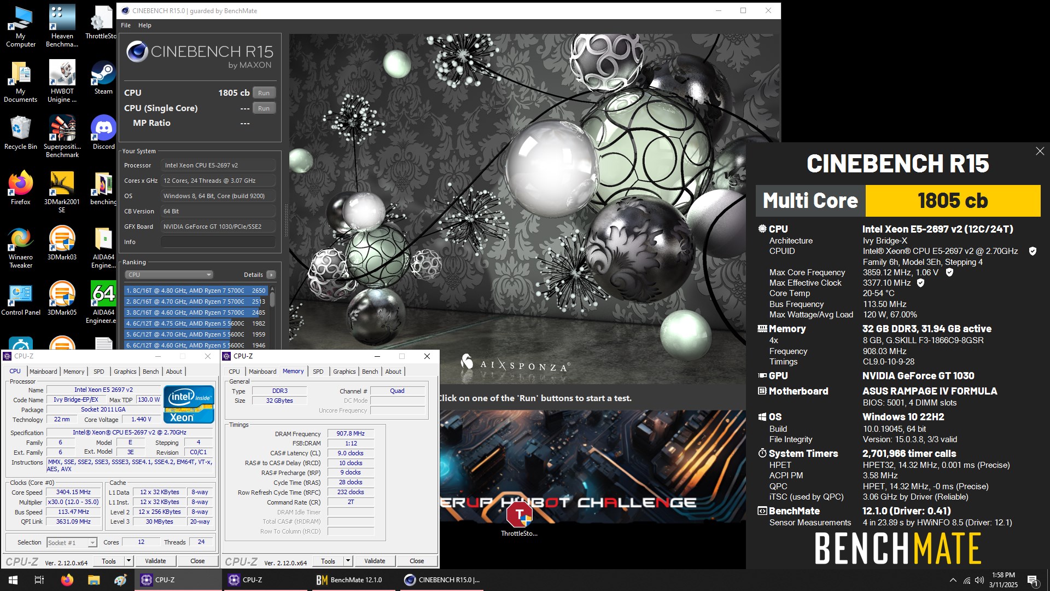Click the taskbar clock showing 1:58 PM

click(x=1003, y=580)
